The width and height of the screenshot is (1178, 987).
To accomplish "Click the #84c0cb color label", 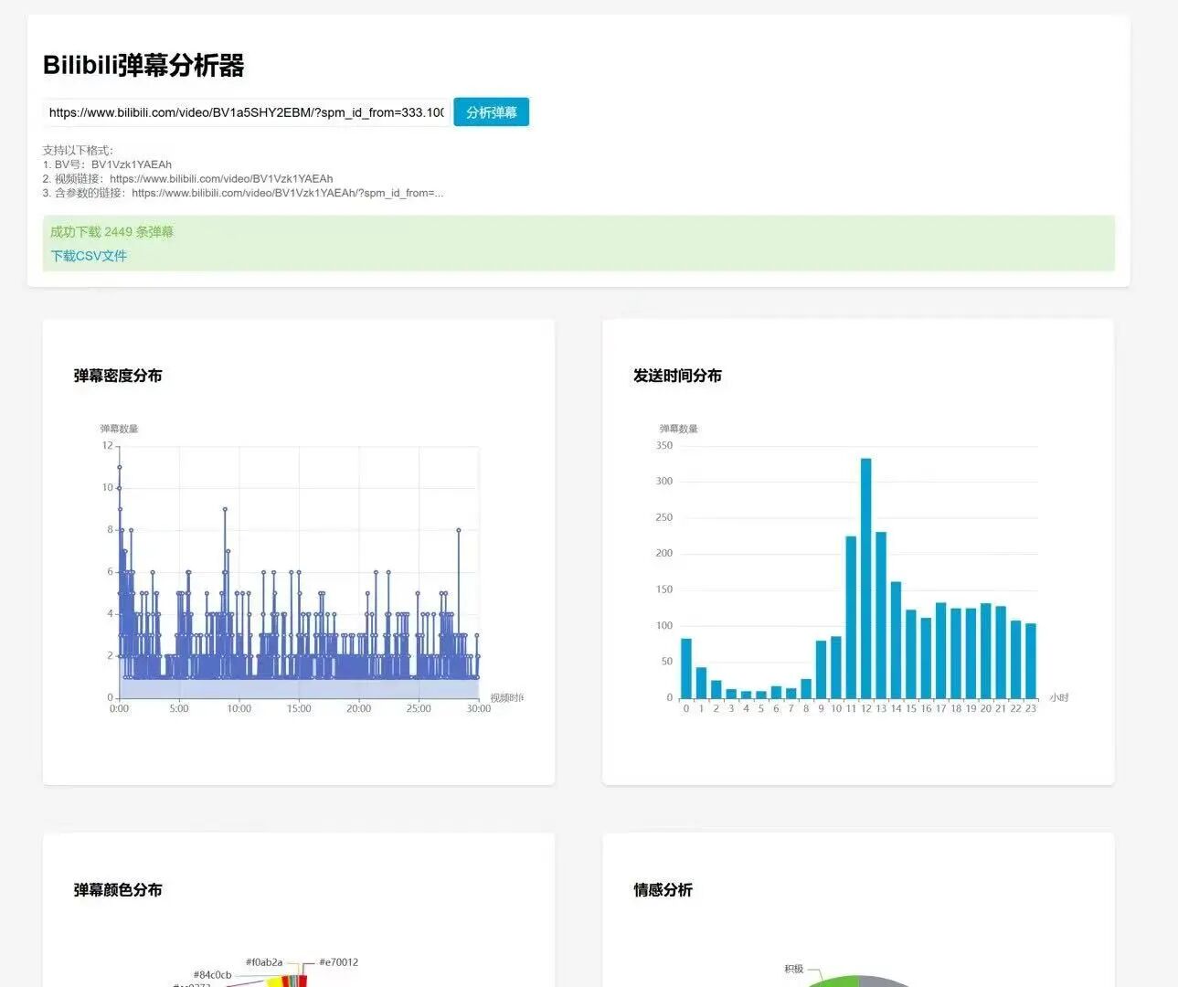I will (x=212, y=975).
